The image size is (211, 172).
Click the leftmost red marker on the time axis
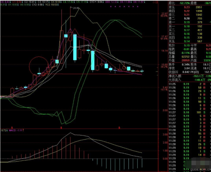coord(12,127)
